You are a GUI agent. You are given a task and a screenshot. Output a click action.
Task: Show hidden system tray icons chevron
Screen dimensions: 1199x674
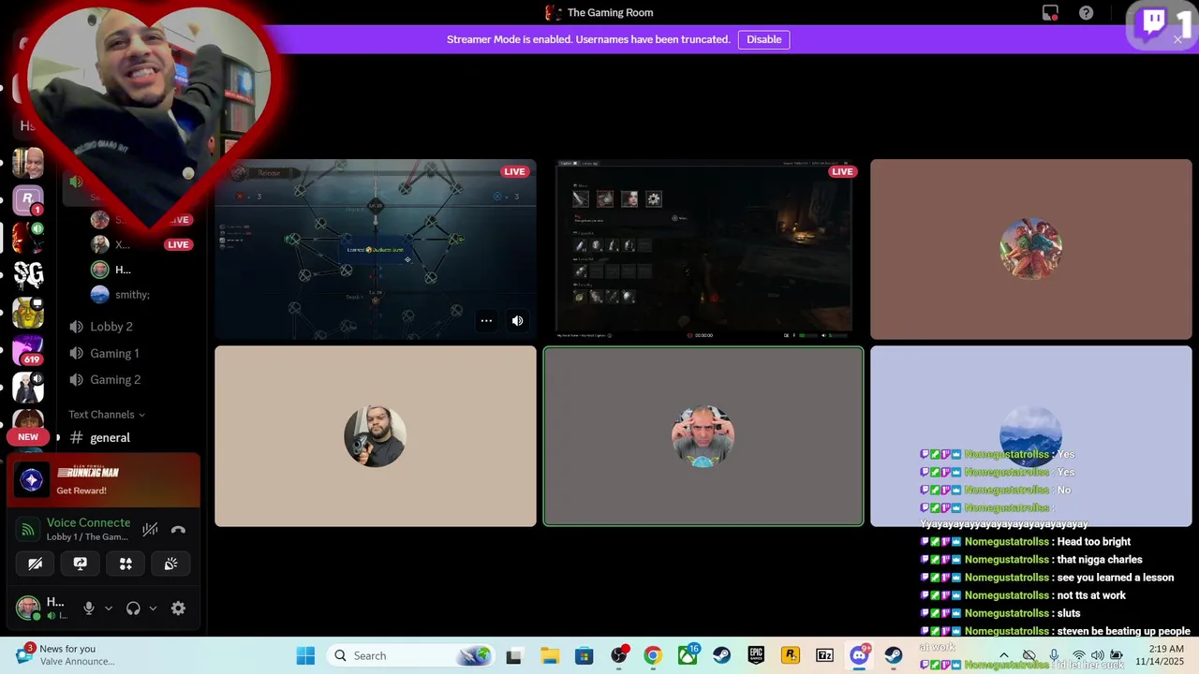click(x=1004, y=656)
